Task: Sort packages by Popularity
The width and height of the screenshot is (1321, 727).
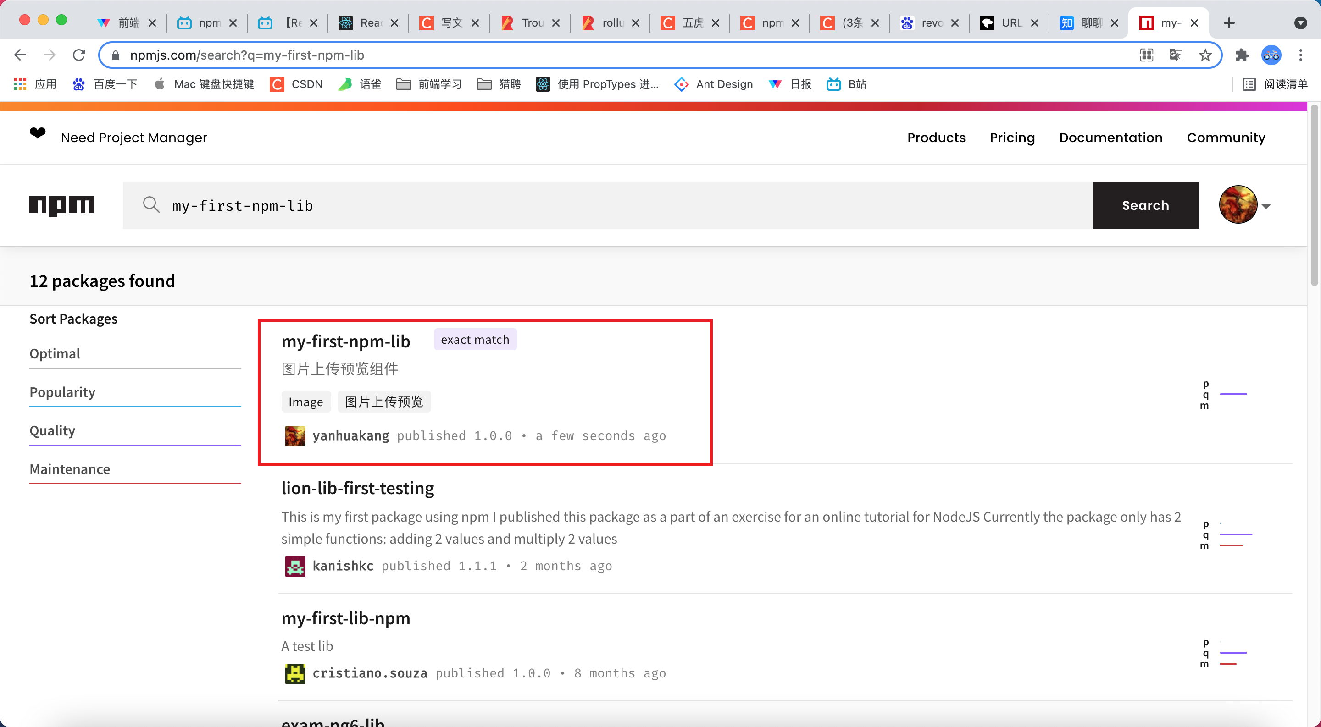Action: point(62,392)
